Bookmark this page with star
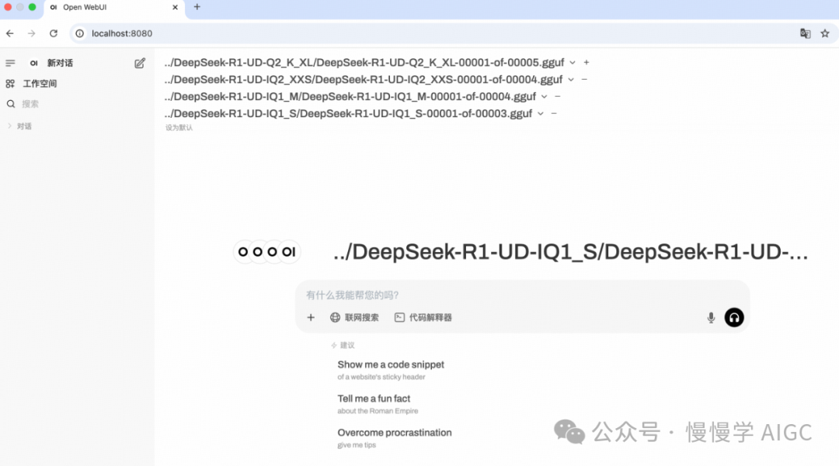Image resolution: width=839 pixels, height=466 pixels. pyautogui.click(x=825, y=33)
